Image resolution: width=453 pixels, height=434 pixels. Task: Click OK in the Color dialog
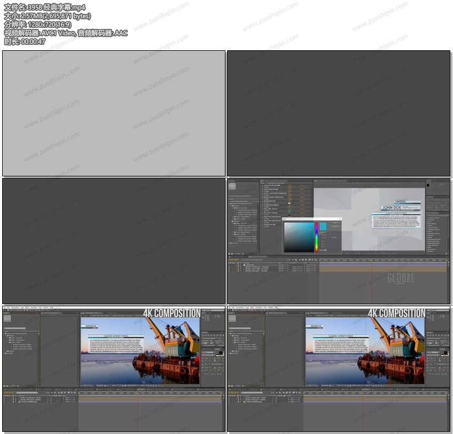[x=336, y=223]
